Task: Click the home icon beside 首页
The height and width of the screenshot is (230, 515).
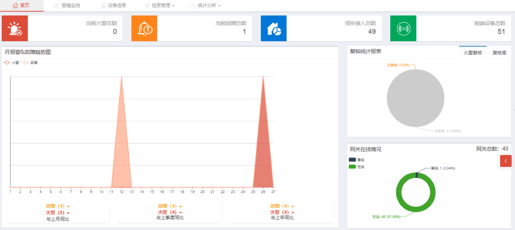Action: point(16,6)
